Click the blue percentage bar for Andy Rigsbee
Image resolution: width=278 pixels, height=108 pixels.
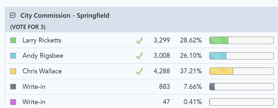pyautogui.click(x=241, y=56)
